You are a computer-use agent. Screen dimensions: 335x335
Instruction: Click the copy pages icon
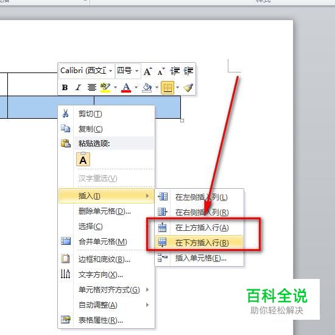pyautogui.click(x=66, y=129)
